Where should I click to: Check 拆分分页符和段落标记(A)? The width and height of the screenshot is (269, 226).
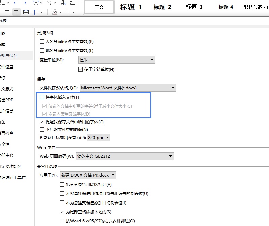click(62, 185)
